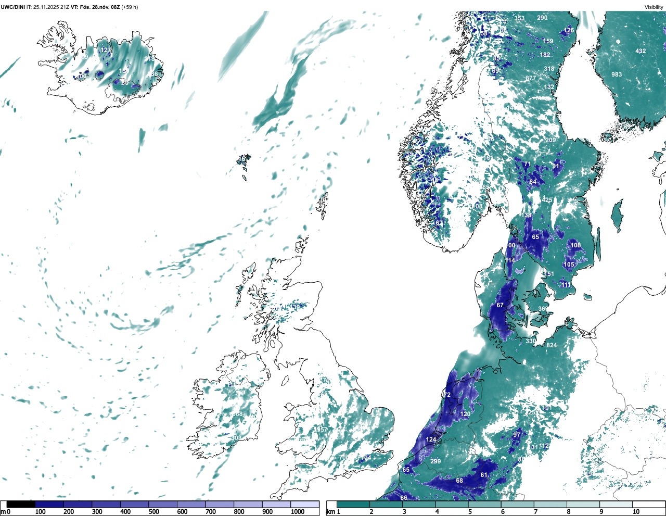This screenshot has height=516, width=666.
Task: Pick the 9–10 km white legend segment
Action: click(616, 504)
